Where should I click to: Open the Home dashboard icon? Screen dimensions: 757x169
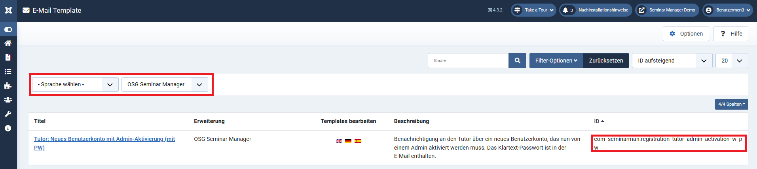tap(8, 43)
